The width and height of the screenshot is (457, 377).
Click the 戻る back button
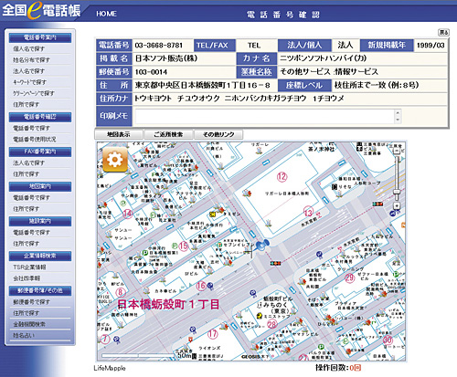pyautogui.click(x=443, y=32)
